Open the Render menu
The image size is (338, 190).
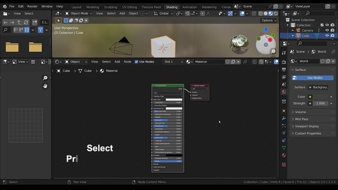[32, 6]
